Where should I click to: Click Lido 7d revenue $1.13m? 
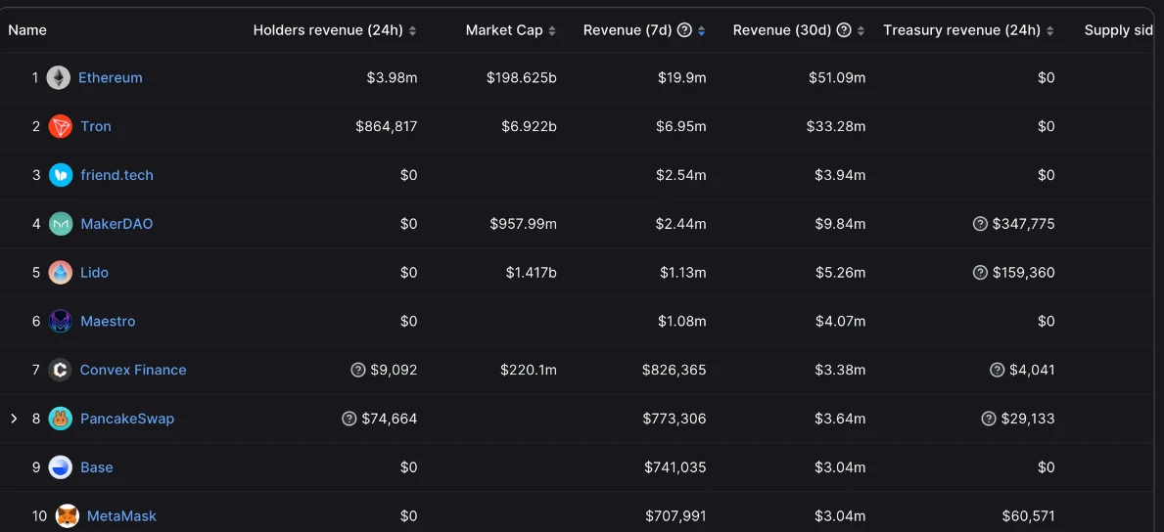683,272
